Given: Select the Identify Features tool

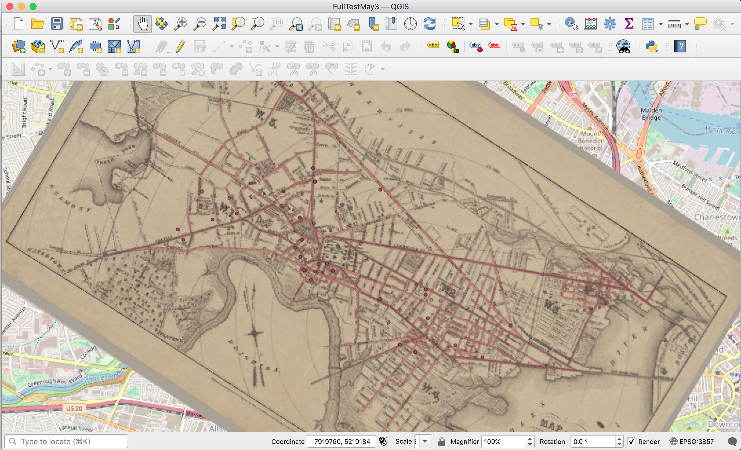Looking at the screenshot, I should point(571,24).
